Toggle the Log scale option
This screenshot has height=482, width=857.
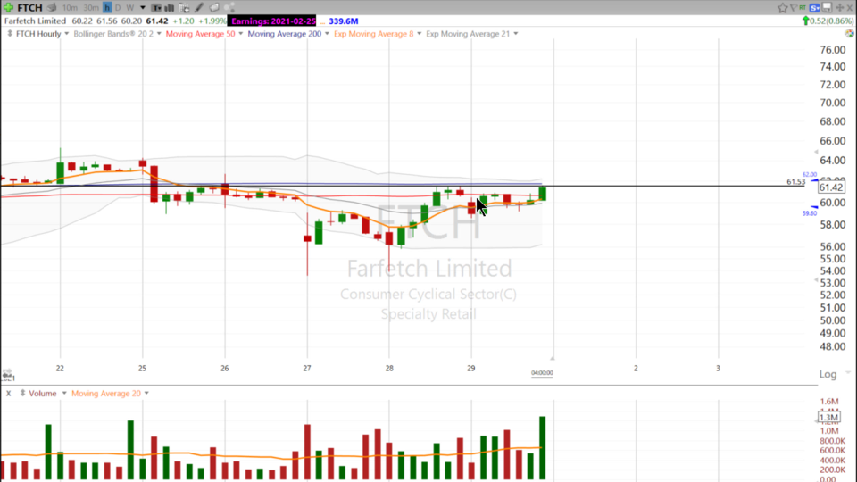tap(828, 374)
